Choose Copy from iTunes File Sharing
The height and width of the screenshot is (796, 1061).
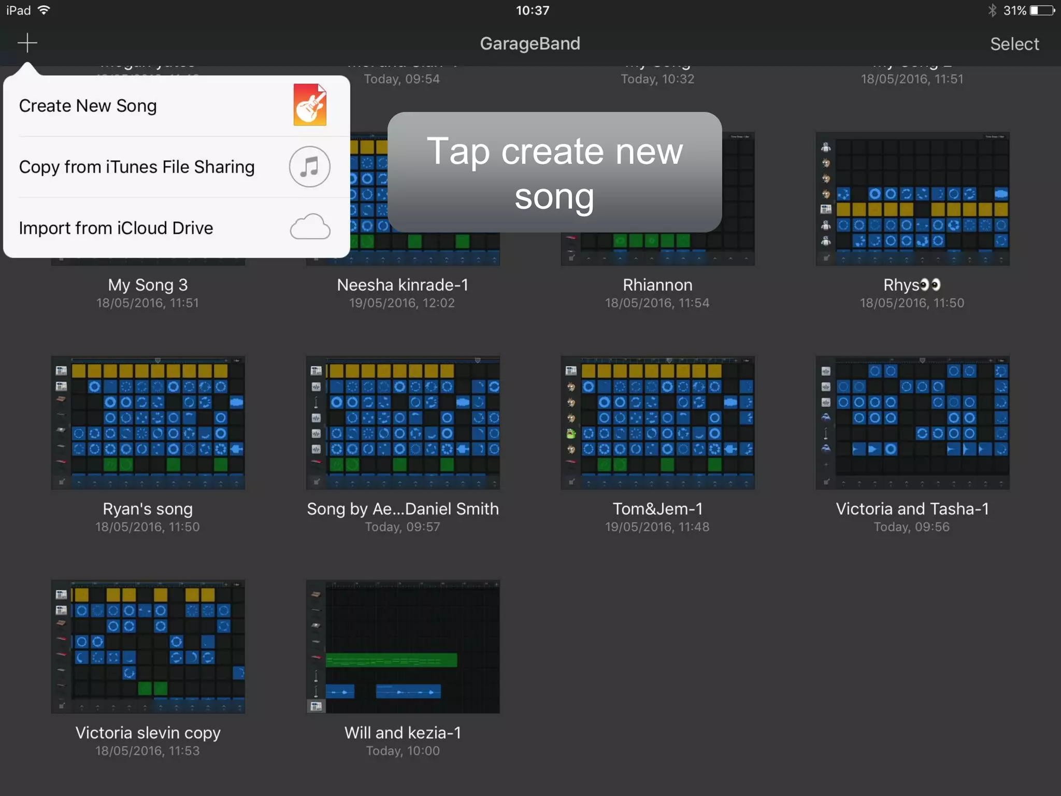point(176,167)
